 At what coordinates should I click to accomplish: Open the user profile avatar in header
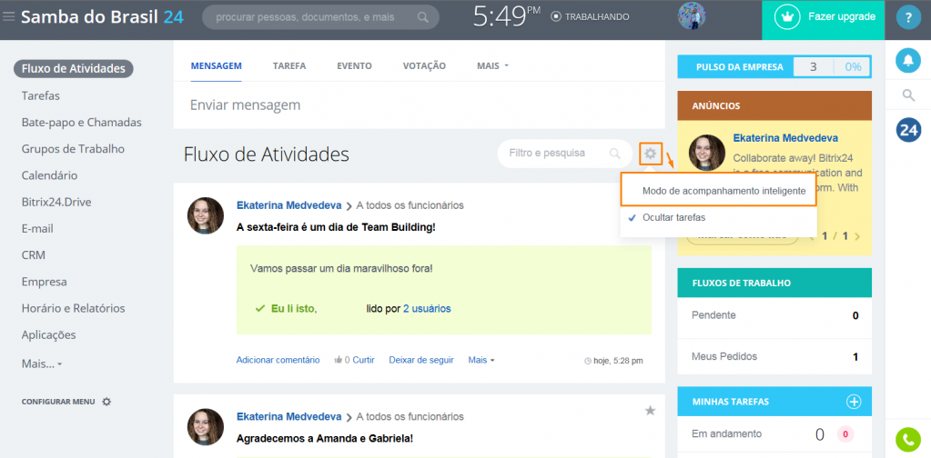(692, 16)
